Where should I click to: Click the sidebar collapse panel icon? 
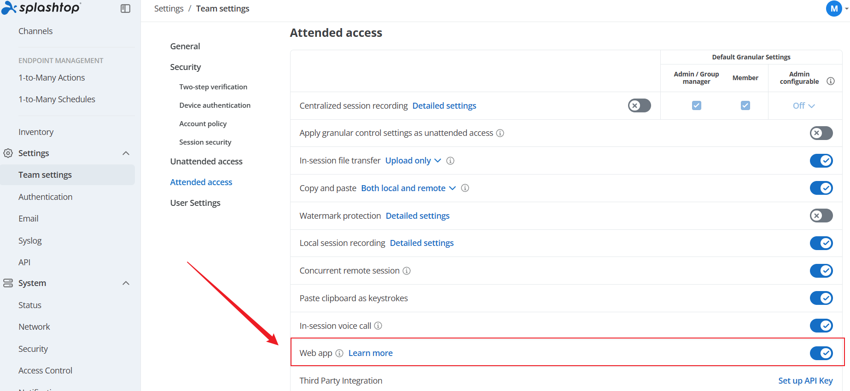125,9
